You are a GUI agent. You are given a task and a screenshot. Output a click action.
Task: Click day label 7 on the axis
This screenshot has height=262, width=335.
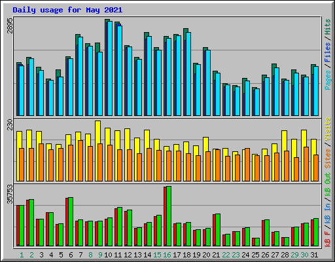pos(80,255)
